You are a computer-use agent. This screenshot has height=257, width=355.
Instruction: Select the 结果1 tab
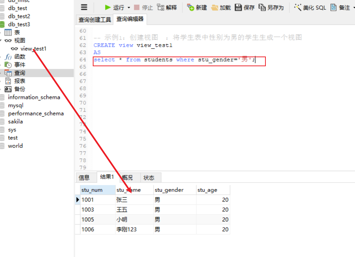click(x=107, y=177)
